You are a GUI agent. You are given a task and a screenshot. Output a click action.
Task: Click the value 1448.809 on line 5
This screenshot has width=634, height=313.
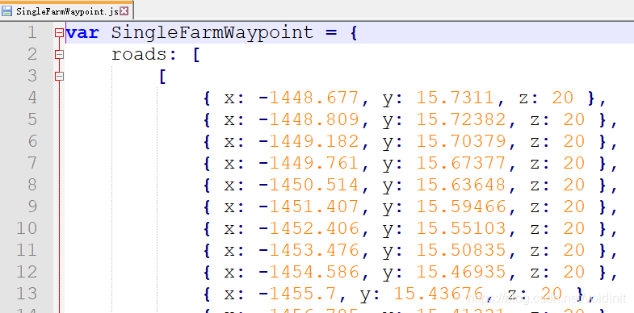tap(314, 120)
